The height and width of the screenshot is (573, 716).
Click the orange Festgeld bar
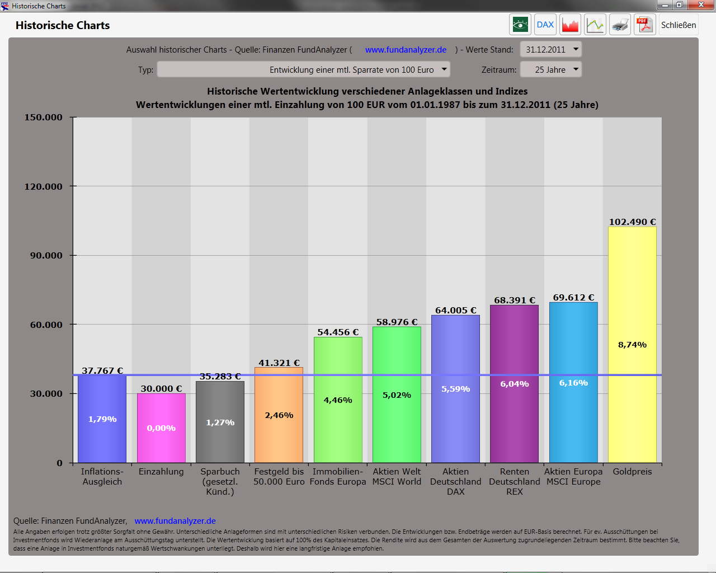(x=279, y=415)
